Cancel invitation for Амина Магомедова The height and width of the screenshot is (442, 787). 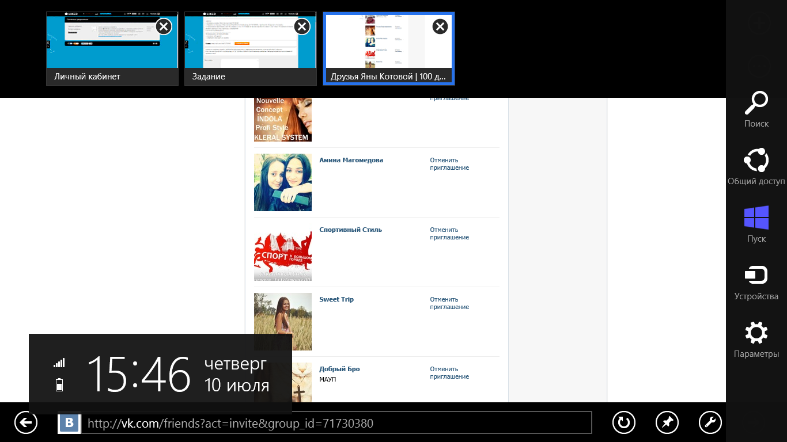(x=449, y=164)
